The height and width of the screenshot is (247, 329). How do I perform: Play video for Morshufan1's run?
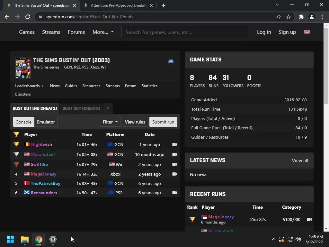click(x=174, y=154)
